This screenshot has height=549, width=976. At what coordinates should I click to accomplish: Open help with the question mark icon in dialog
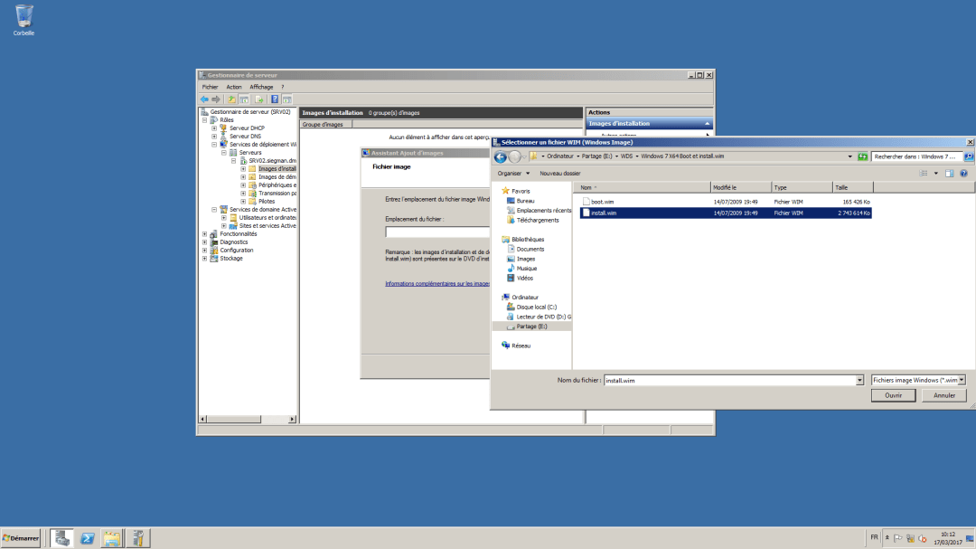[x=964, y=173]
